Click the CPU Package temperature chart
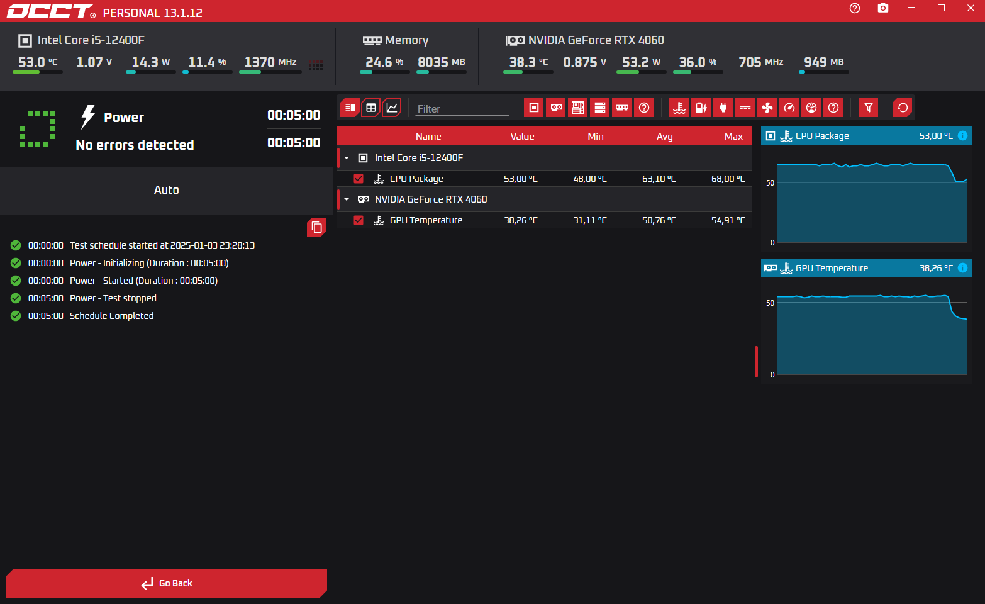Viewport: 985px width, 604px height. click(867, 198)
